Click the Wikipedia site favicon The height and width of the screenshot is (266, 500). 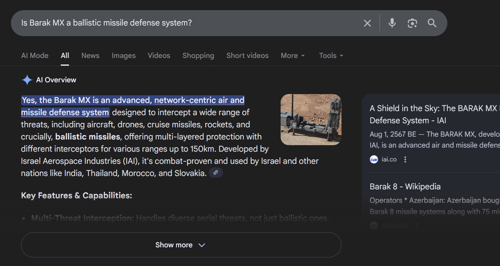coord(374,225)
